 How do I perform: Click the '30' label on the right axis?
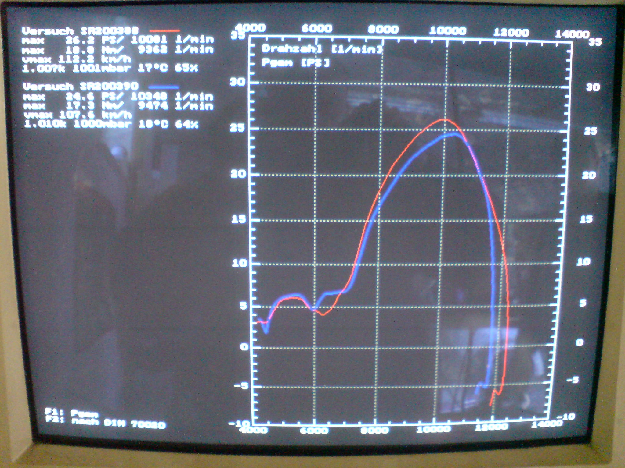[593, 87]
